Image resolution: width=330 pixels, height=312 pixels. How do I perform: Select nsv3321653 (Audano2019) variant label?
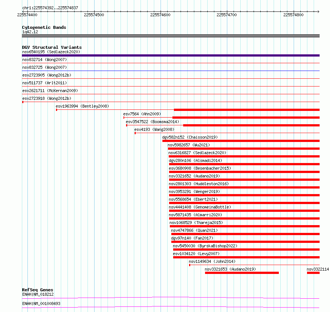(x=230, y=269)
